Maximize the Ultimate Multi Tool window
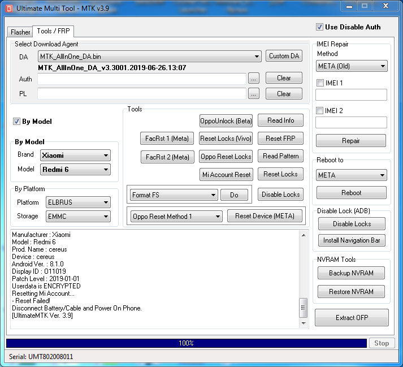Image resolution: width=403 pixels, height=367 pixels. [365, 6]
